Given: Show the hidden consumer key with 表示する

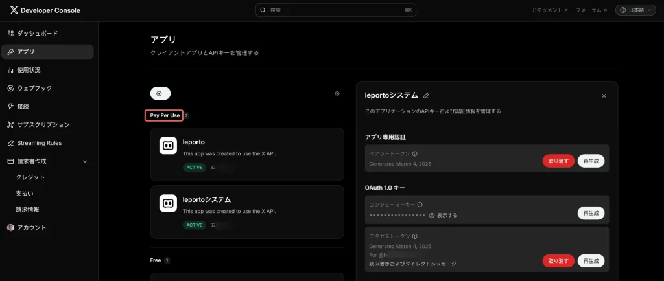Looking at the screenshot, I should pyautogui.click(x=443, y=215).
